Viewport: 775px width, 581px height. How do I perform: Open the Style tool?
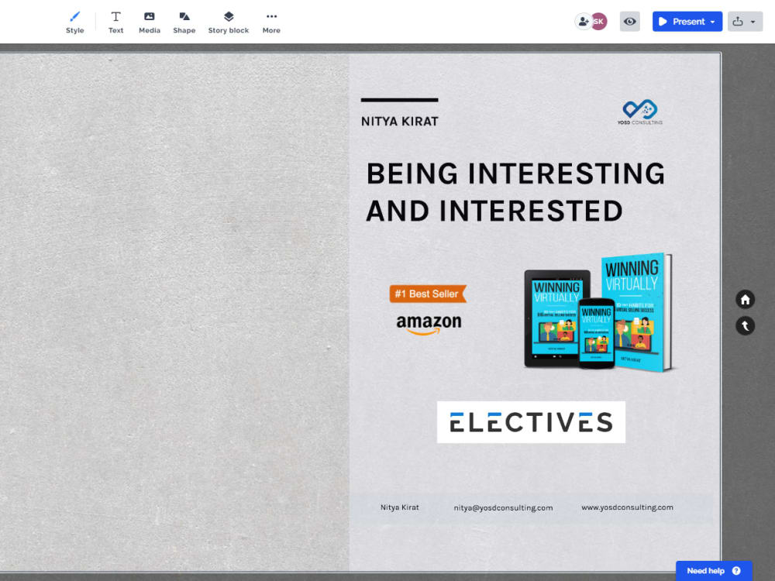[x=74, y=22]
